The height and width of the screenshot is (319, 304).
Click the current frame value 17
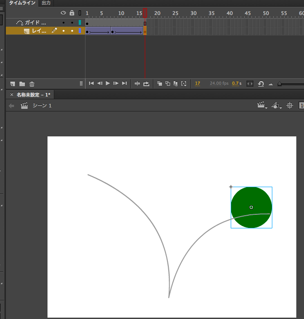[x=197, y=84]
